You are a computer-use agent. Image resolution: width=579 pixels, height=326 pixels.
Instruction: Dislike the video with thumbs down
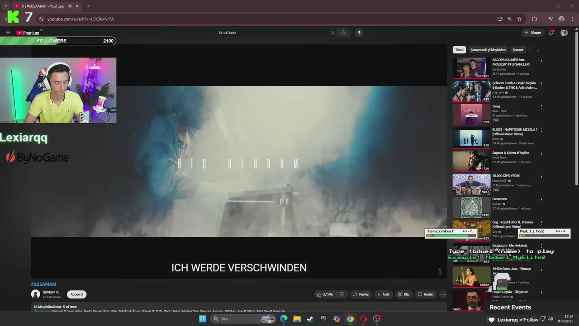pos(342,294)
